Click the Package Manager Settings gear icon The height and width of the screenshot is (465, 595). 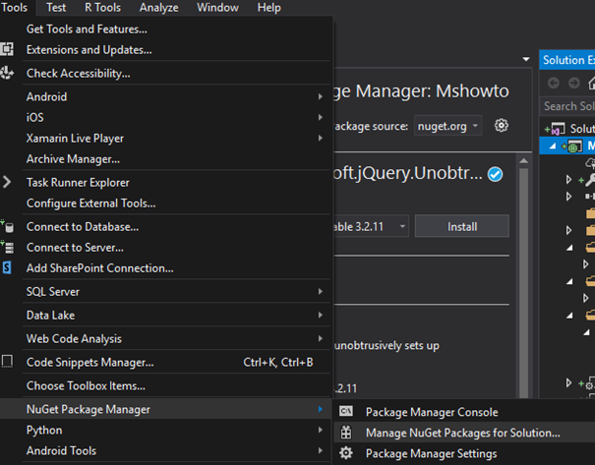346,453
